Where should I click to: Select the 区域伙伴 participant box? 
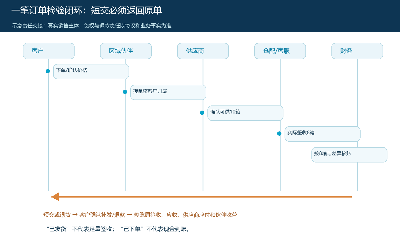[126, 51]
